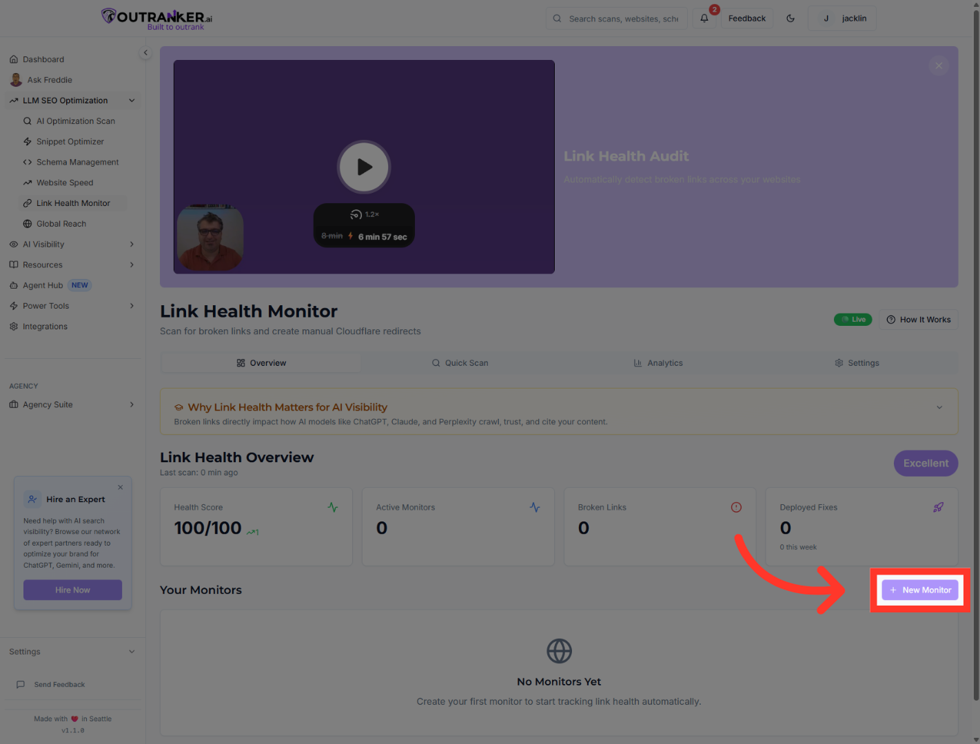The height and width of the screenshot is (744, 980).
Task: Click the Excellent rating badge
Action: (926, 464)
